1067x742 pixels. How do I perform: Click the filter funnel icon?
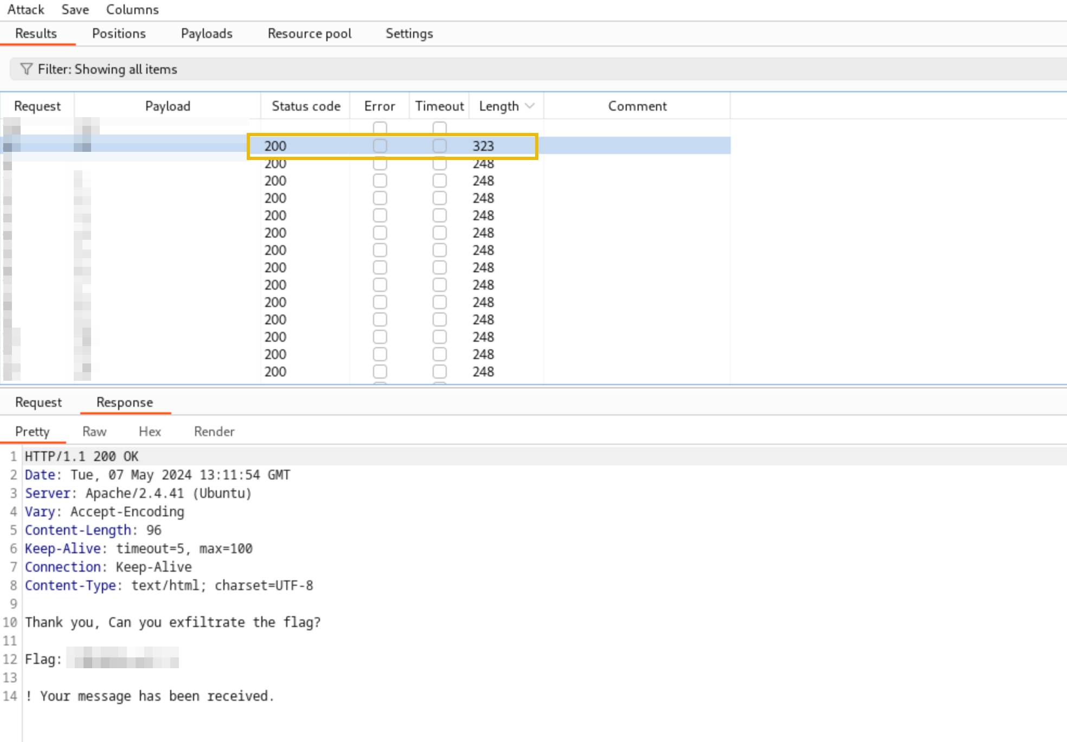(x=26, y=69)
